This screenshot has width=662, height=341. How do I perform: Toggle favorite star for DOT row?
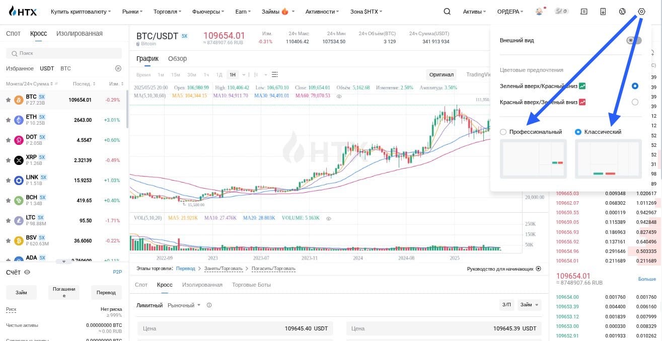coord(8,140)
